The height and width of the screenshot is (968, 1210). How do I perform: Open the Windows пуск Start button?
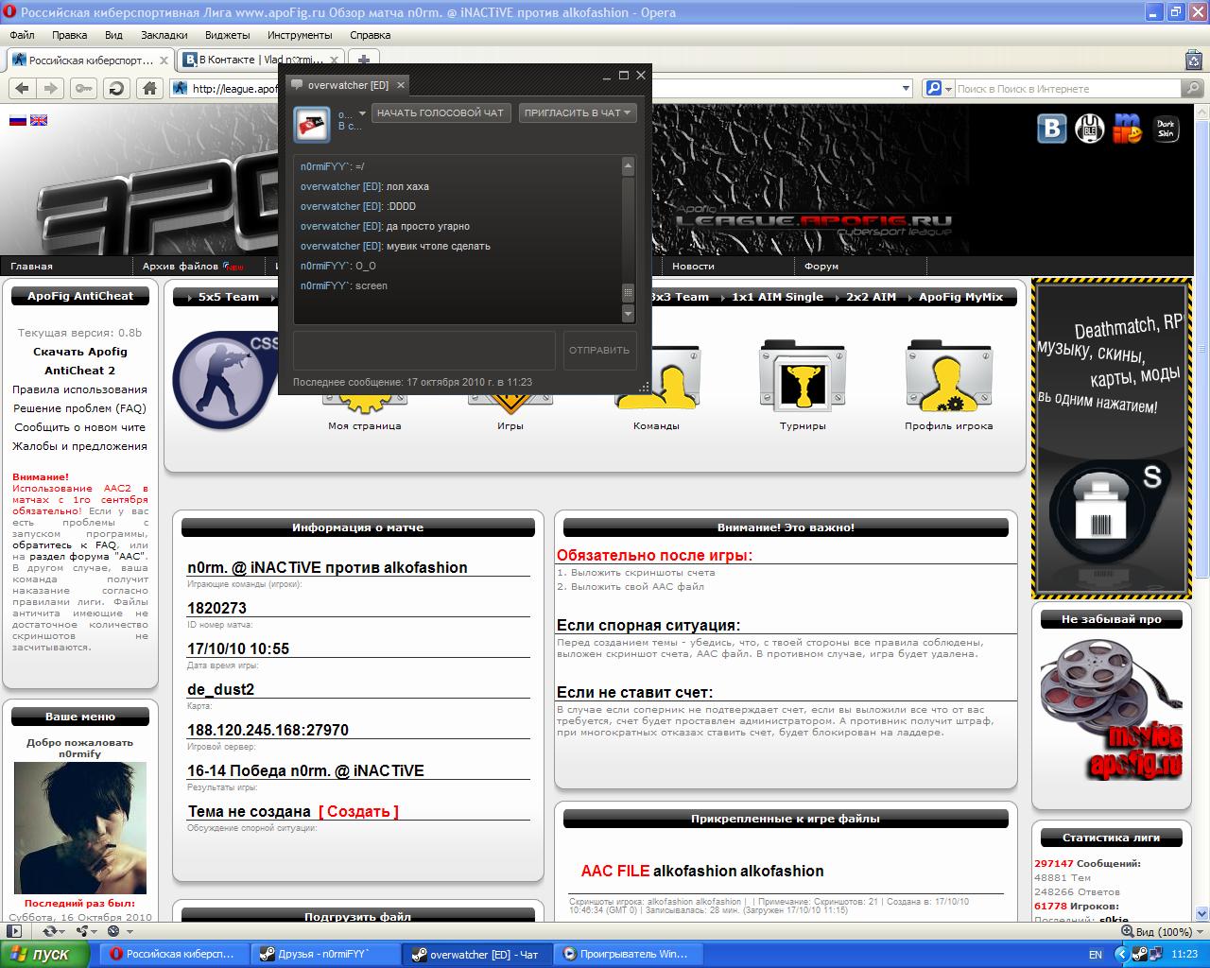44,954
